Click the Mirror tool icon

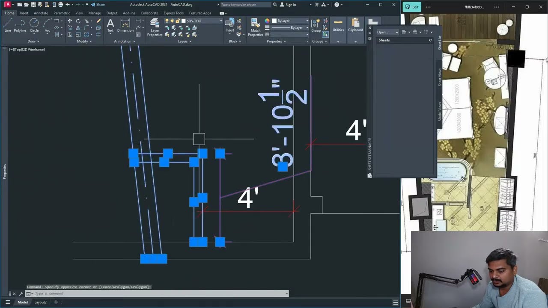pyautogui.click(x=78, y=28)
